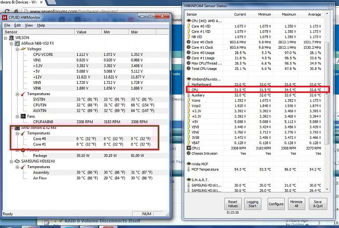
Task: Click the nVidia MCP chip icon
Action: click(x=189, y=164)
